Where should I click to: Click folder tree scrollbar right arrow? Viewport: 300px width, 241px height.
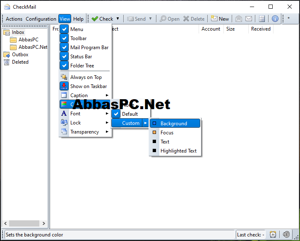coord(43,223)
